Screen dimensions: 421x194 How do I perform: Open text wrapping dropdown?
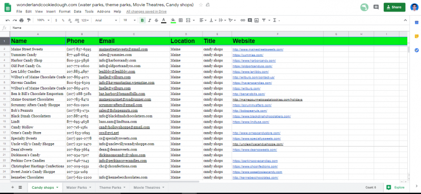coord(222,20)
